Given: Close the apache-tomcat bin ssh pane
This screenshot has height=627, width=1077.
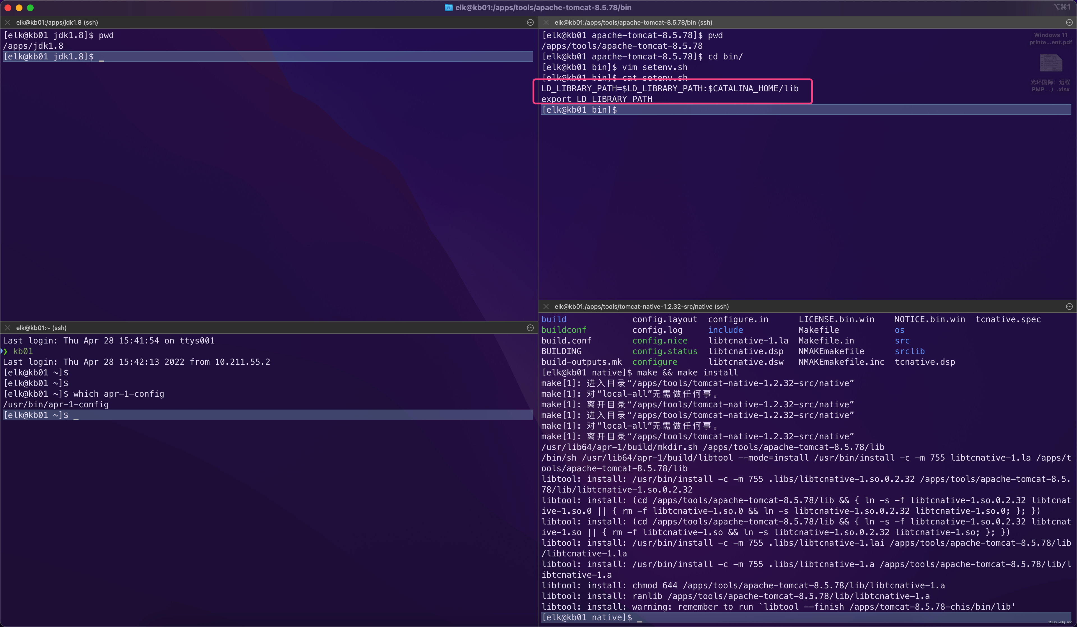Looking at the screenshot, I should click(x=546, y=23).
